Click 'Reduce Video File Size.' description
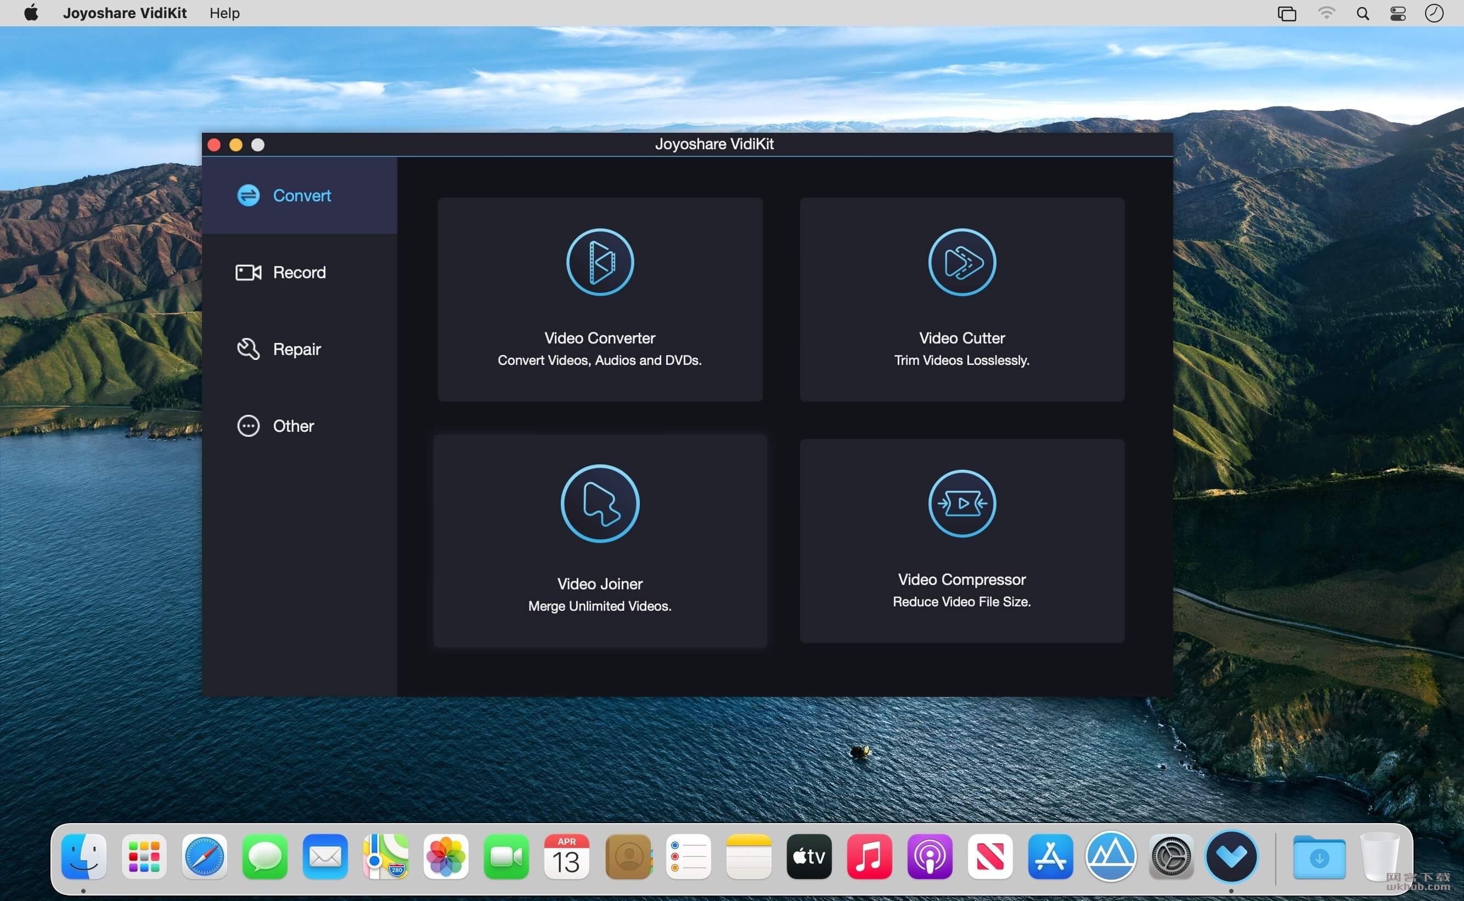The width and height of the screenshot is (1464, 901). coord(962,602)
